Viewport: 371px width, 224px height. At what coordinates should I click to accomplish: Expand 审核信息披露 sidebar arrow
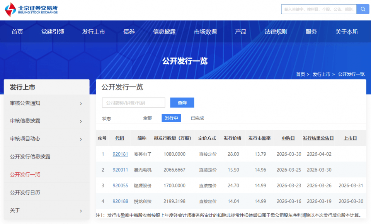click(81, 121)
